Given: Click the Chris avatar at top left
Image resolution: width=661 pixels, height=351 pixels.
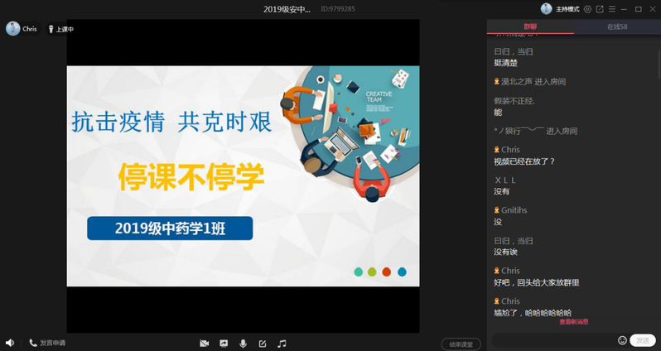Looking at the screenshot, I should coord(12,29).
